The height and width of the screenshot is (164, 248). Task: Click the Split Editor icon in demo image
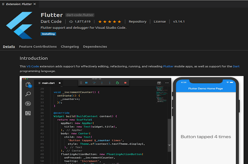tap(159, 83)
